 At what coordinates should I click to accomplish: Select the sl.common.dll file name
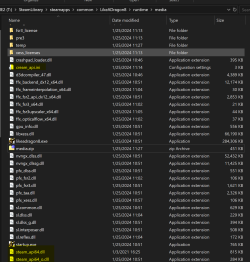coord(28,207)
